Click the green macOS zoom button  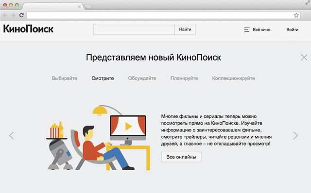17,5
